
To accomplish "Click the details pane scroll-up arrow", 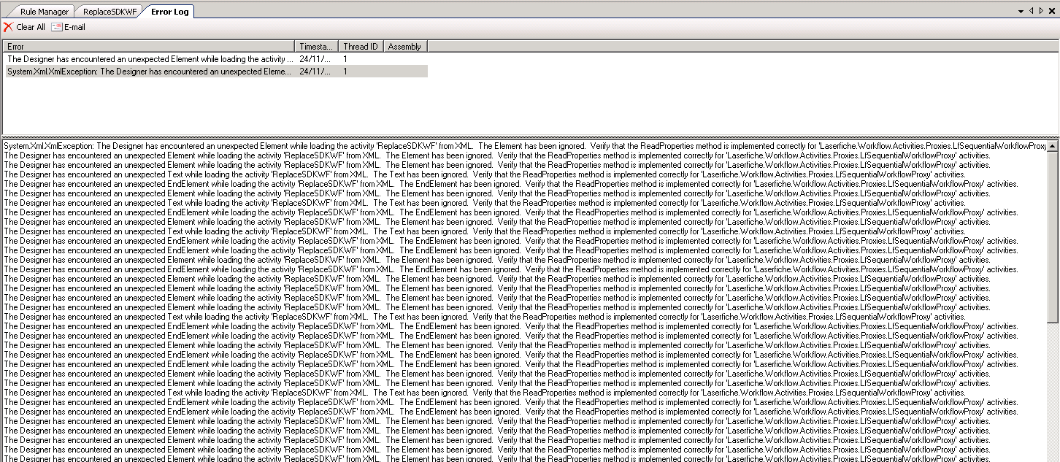I will coord(1053,145).
